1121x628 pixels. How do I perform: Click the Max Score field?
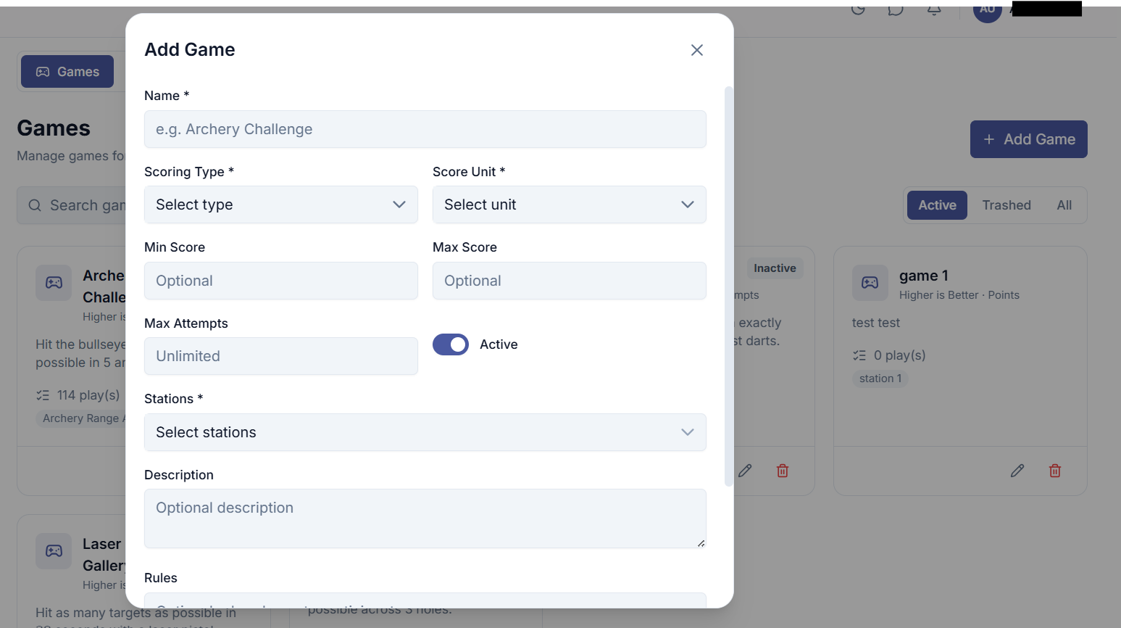tap(570, 281)
